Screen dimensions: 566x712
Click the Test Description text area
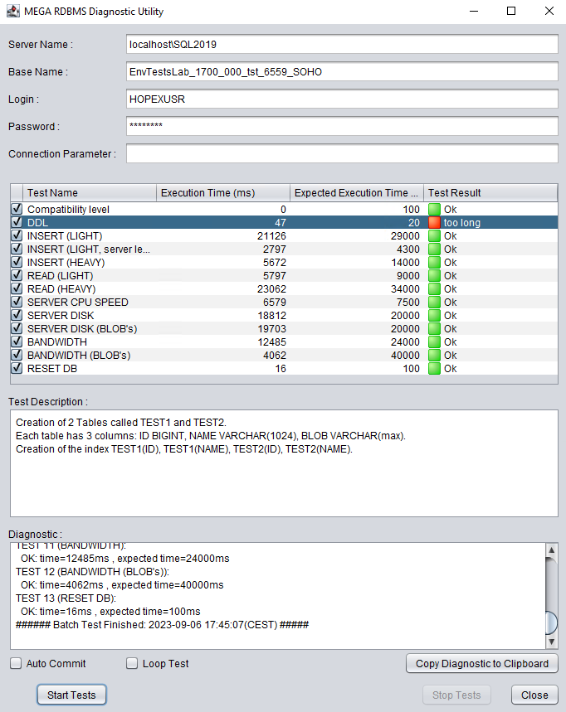284,463
